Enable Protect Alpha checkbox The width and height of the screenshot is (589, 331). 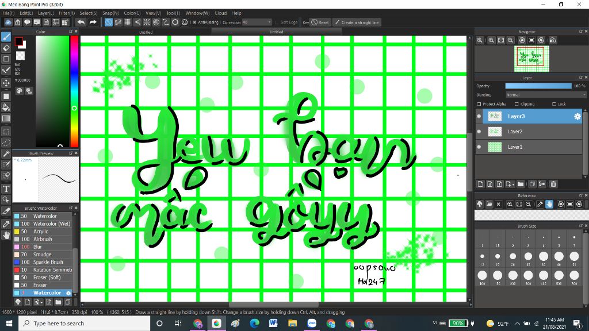(479, 104)
